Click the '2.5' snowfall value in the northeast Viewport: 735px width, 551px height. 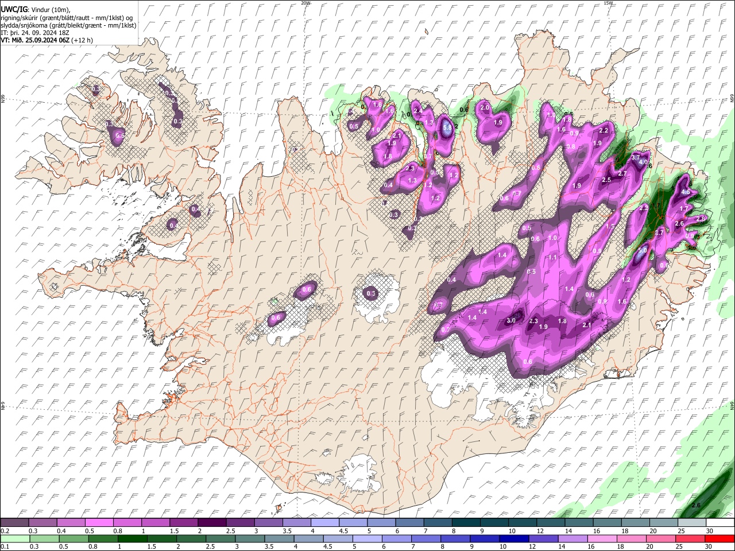(x=606, y=180)
